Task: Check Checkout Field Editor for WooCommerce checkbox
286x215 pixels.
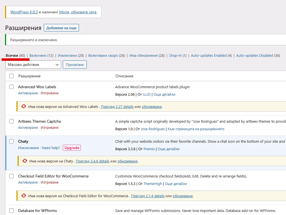Action: (11, 176)
